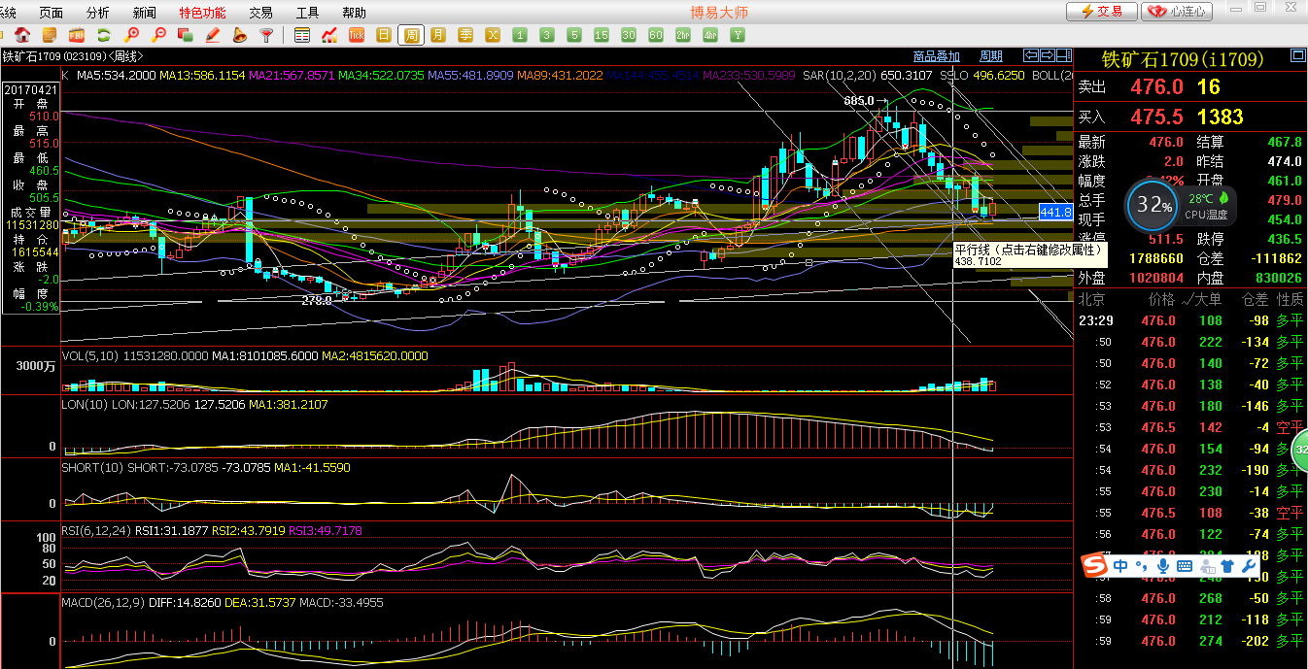The image size is (1308, 669).
Task: Click the LON(10) indicator label
Action: pyautogui.click(x=85, y=404)
